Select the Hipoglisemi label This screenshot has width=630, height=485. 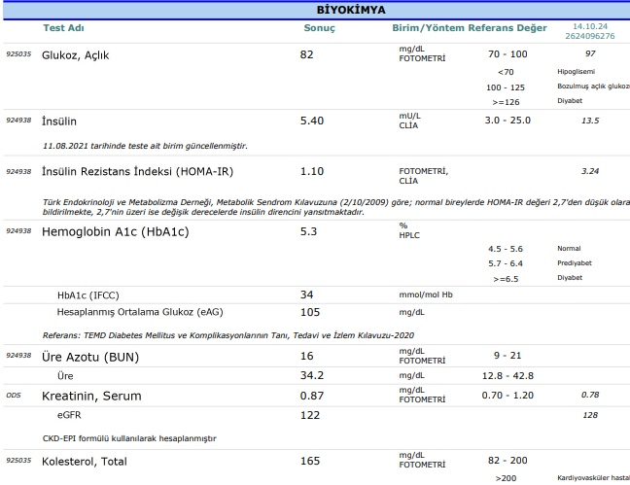576,72
